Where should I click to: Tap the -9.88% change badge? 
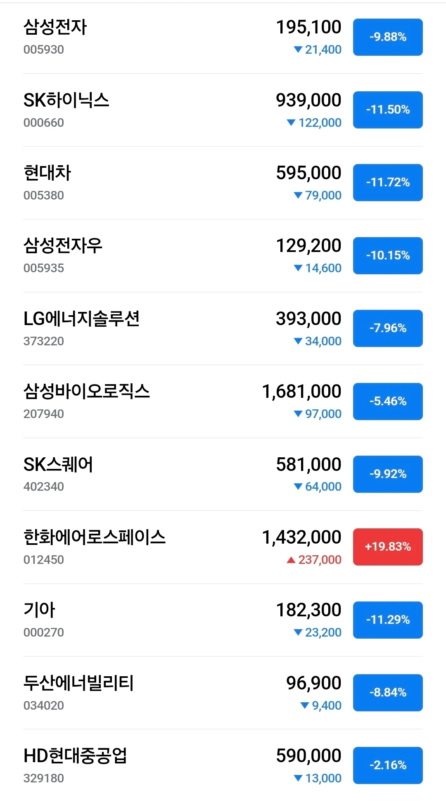coord(388,37)
